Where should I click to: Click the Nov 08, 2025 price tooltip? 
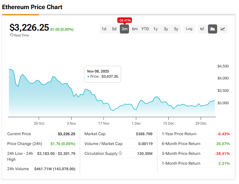(x=102, y=74)
